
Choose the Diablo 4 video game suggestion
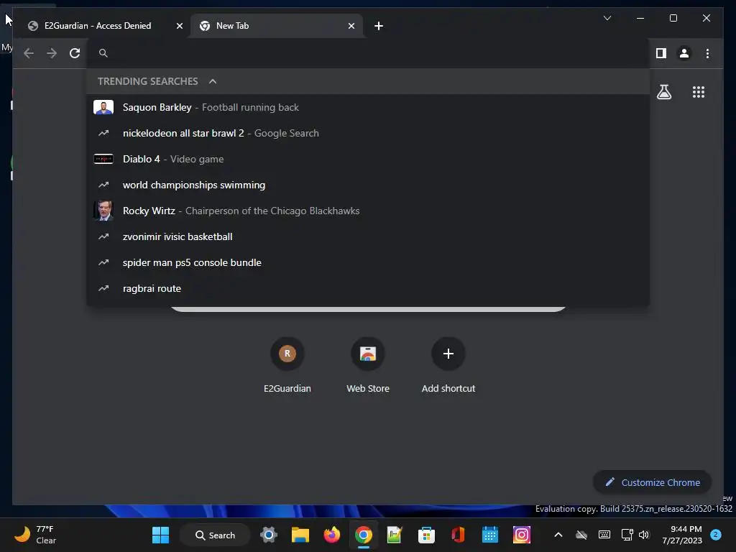coord(368,159)
